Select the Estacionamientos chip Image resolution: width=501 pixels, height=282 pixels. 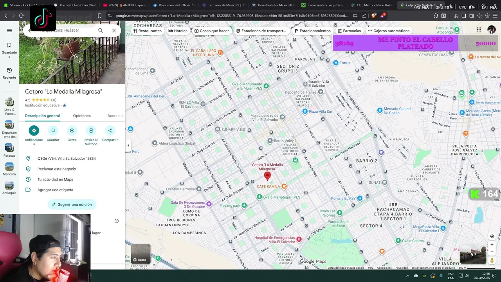point(313,31)
